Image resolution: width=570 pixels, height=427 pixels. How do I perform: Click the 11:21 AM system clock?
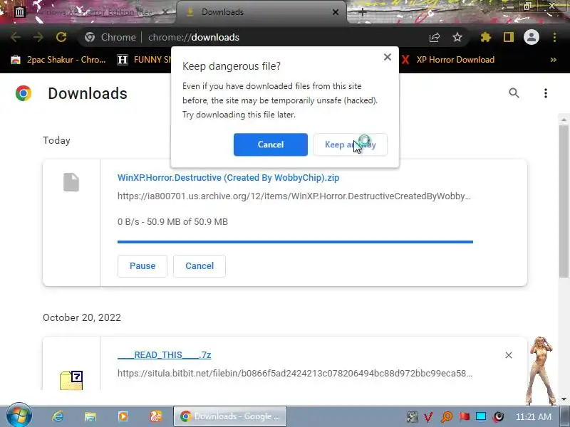tap(533, 416)
